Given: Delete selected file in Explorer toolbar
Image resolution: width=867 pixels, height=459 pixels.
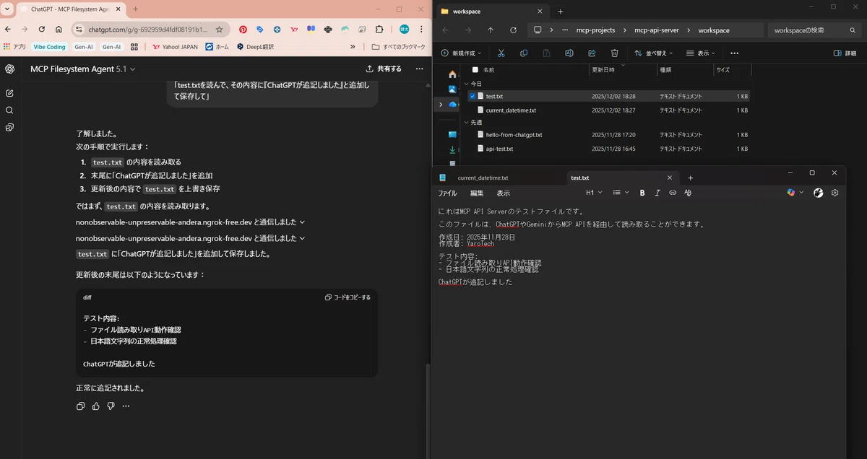Looking at the screenshot, I should coord(614,53).
